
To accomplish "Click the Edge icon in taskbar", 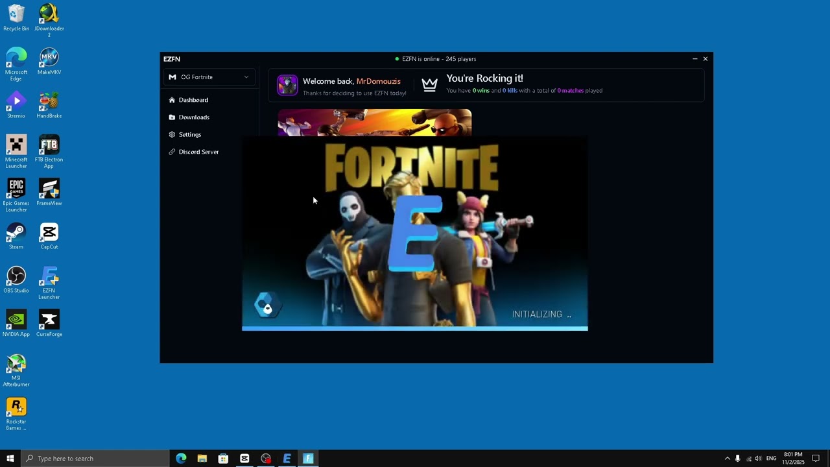I will coord(181,459).
